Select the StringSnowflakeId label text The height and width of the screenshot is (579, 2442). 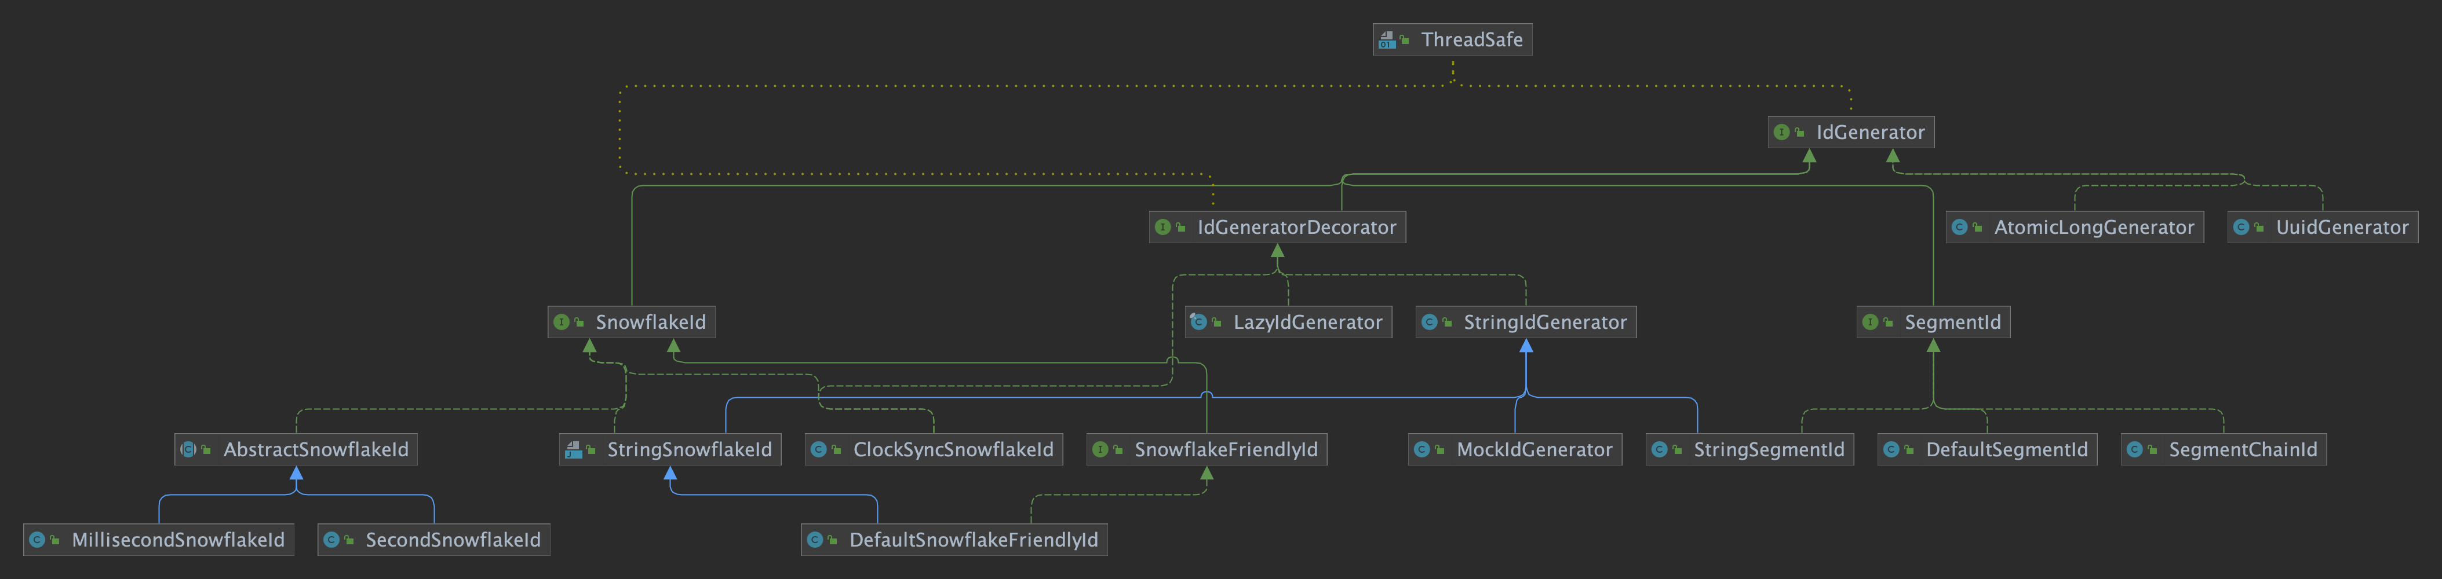click(689, 449)
